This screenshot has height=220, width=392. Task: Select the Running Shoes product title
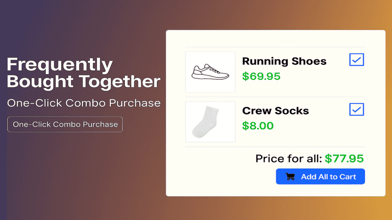[x=284, y=61]
